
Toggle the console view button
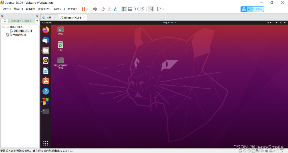[151, 9]
